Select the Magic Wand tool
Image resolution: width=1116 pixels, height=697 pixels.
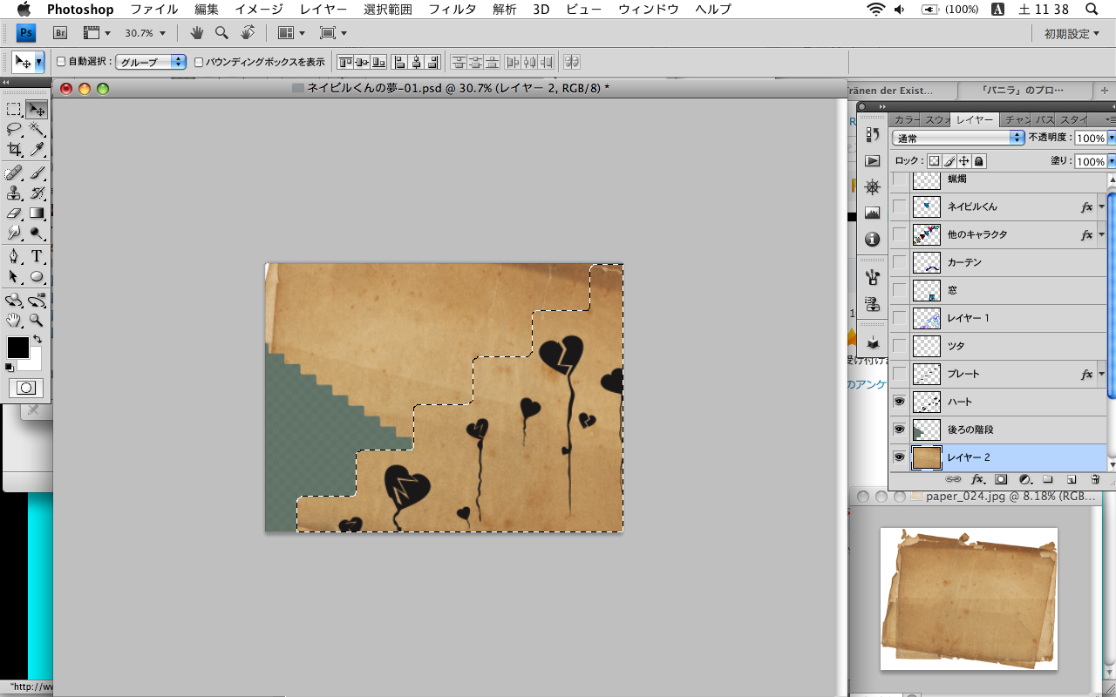coord(37,130)
